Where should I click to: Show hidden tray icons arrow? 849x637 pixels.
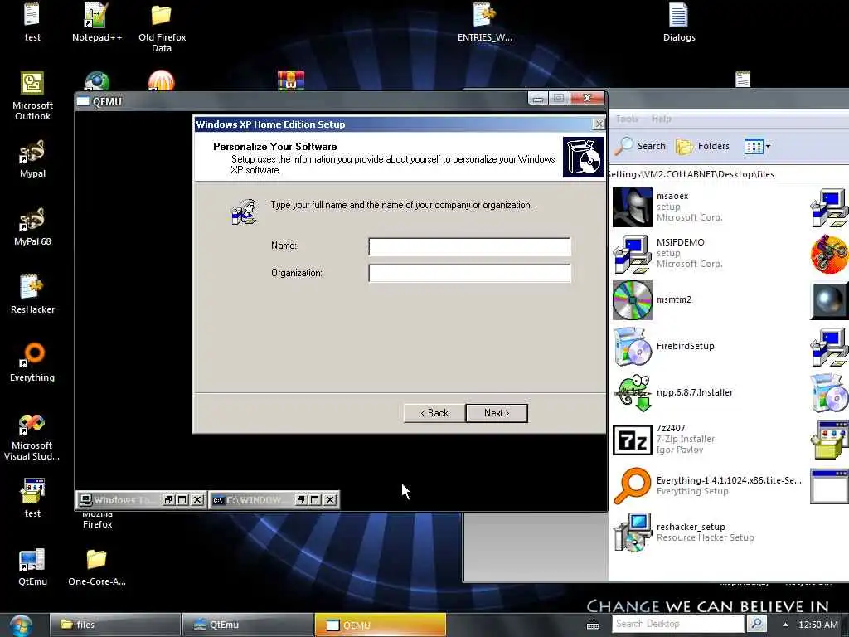pyautogui.click(x=785, y=625)
